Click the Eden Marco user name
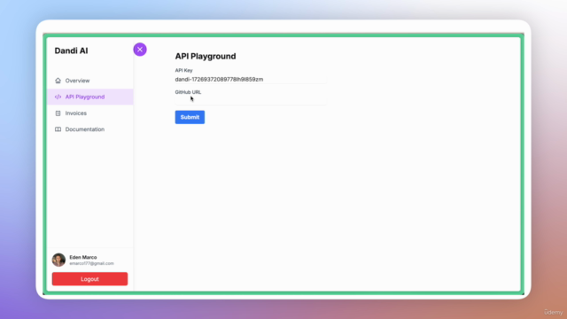This screenshot has width=567, height=319. pos(83,257)
